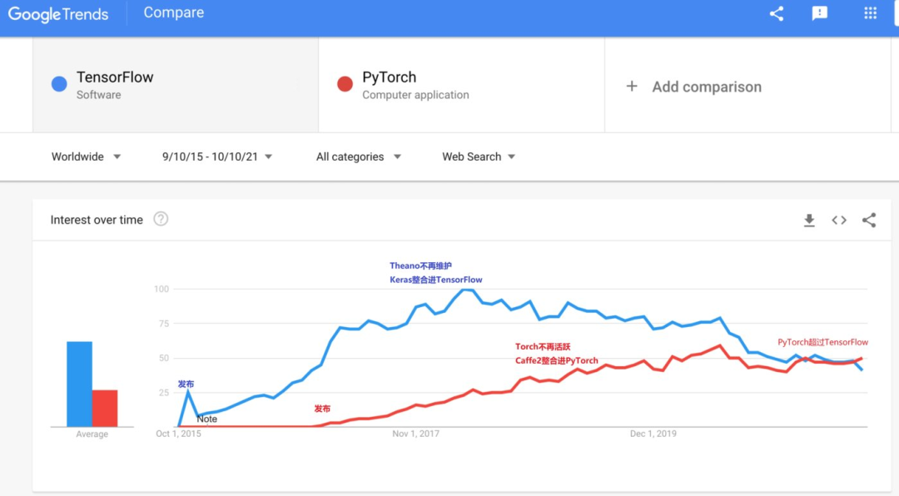Download the Interest over time chart

(x=809, y=220)
